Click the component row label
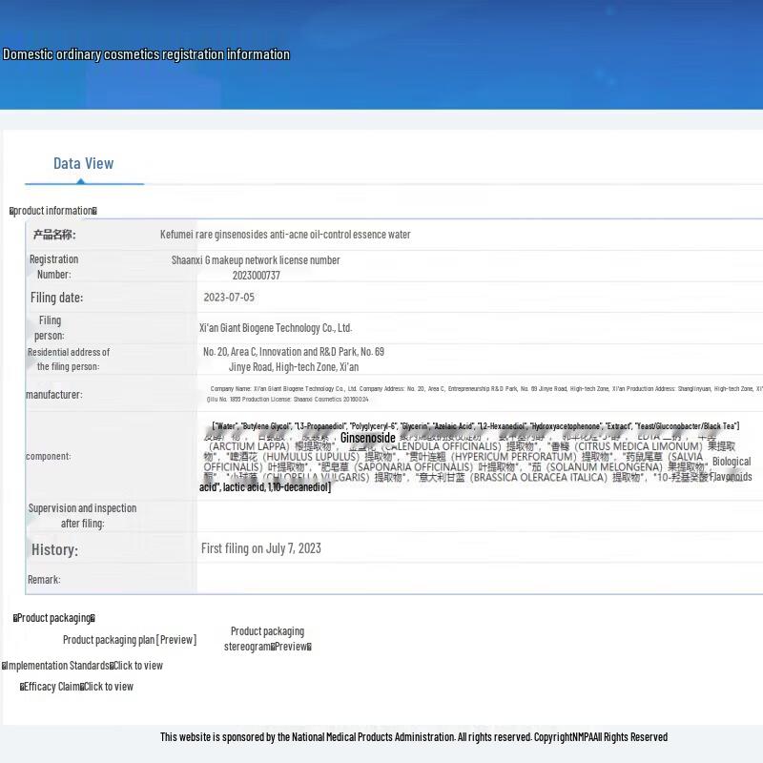 [x=48, y=457]
